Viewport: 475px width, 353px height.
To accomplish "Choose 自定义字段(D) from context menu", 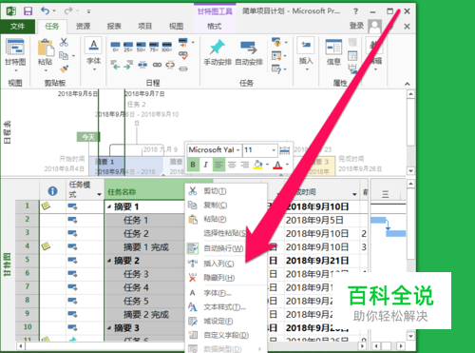I will [x=226, y=335].
